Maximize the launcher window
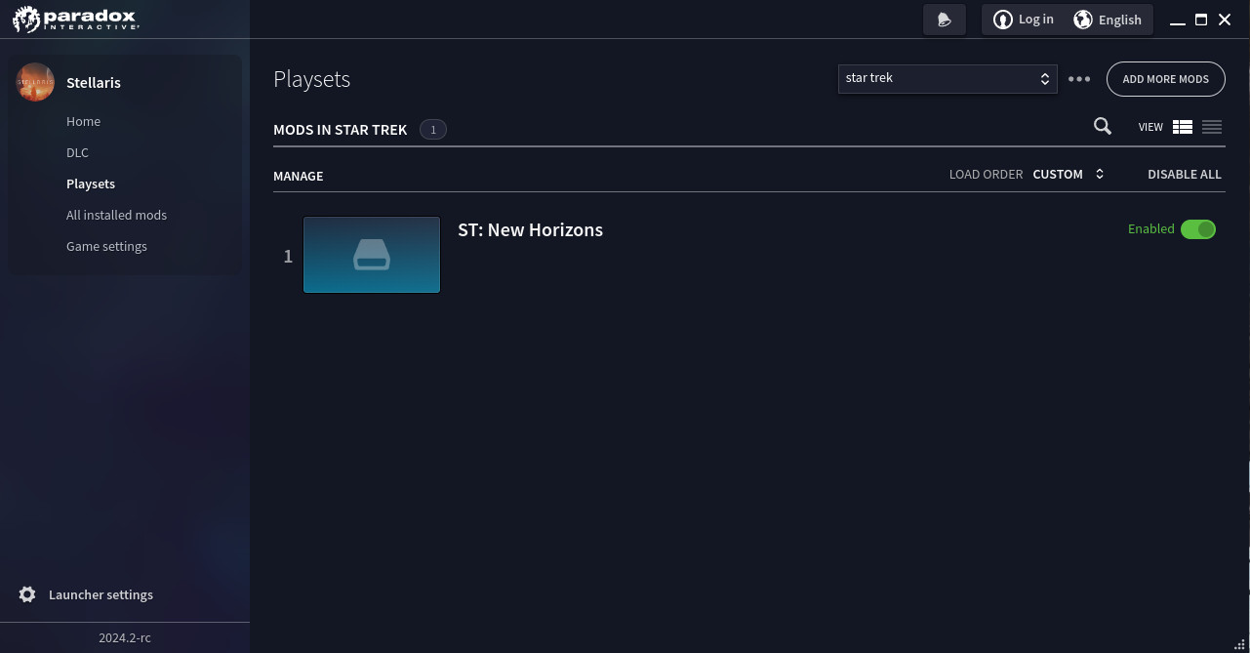The height and width of the screenshot is (653, 1250). [1201, 20]
